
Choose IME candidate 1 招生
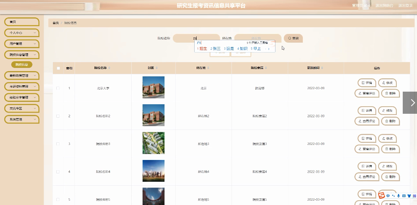pyautogui.click(x=202, y=49)
